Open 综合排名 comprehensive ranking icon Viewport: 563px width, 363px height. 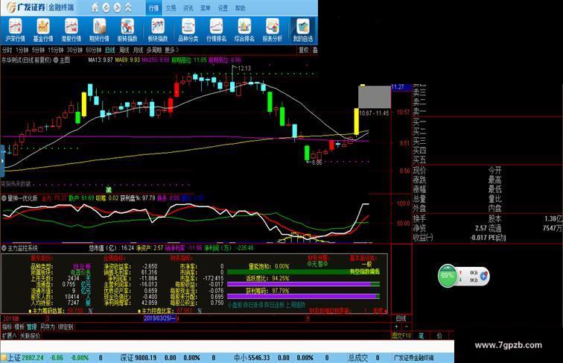[244, 31]
